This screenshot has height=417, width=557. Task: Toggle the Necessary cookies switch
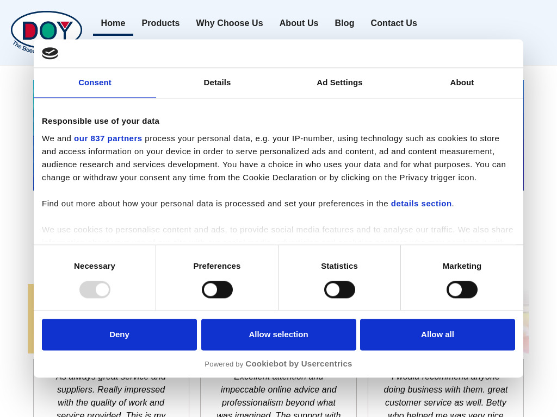click(x=95, y=290)
